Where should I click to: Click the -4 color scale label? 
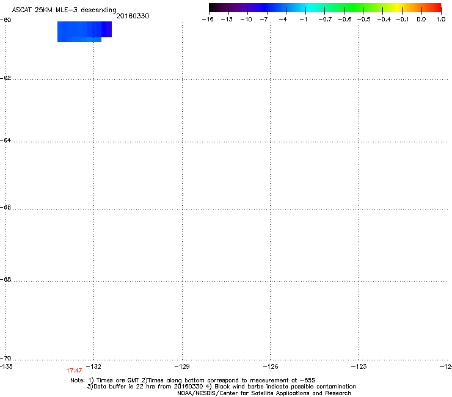coord(283,20)
